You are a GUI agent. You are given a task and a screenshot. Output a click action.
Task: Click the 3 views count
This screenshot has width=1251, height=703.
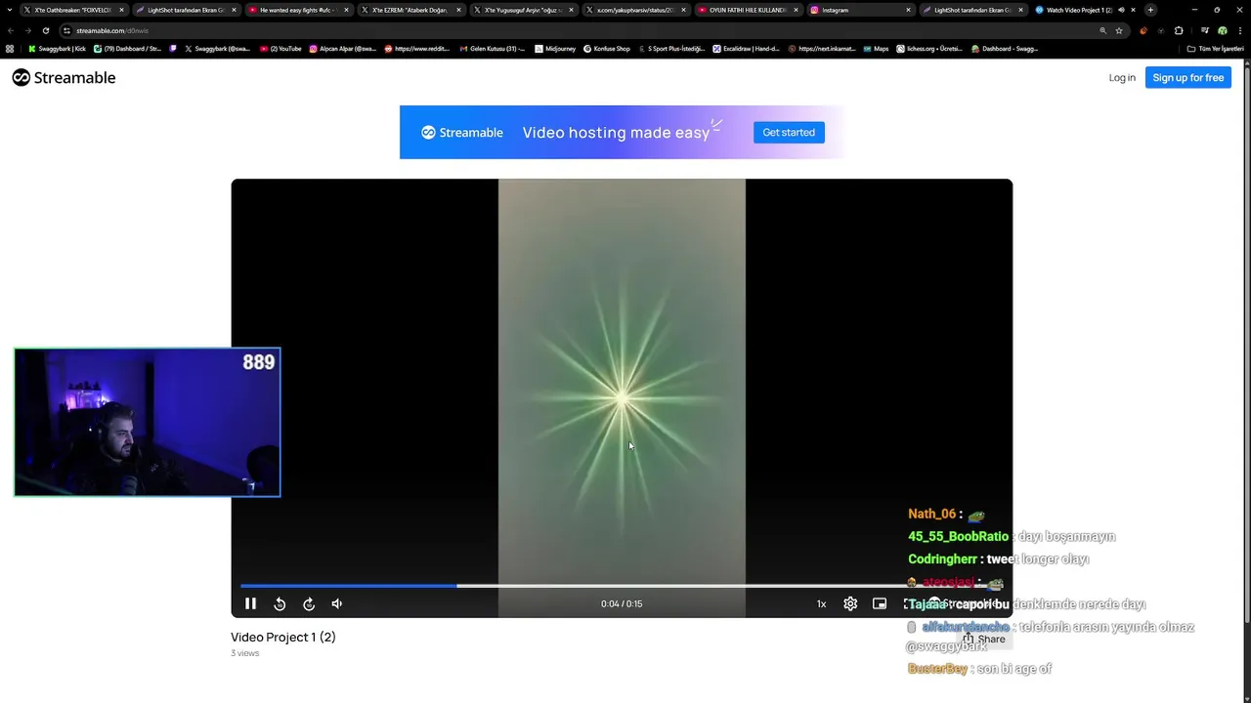245,653
